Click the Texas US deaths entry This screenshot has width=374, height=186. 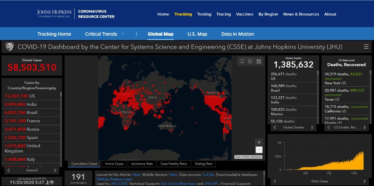[346, 95]
